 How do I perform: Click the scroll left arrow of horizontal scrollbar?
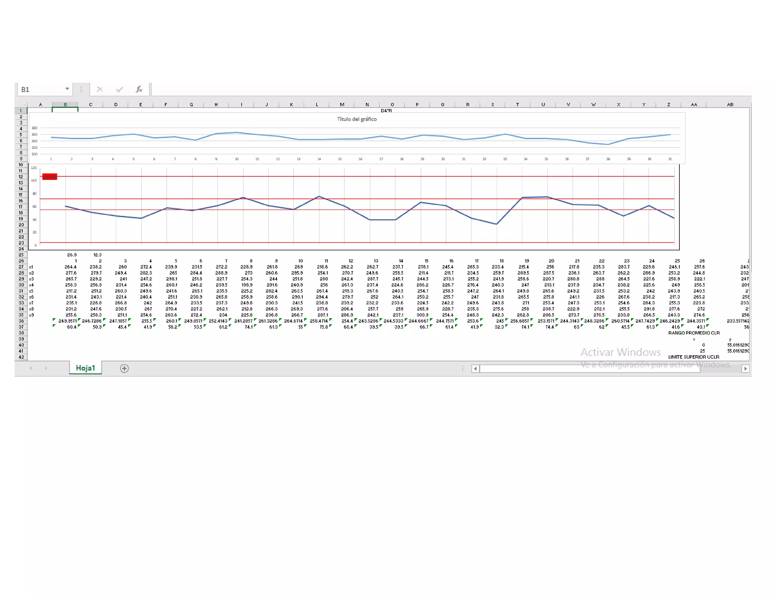476,368
